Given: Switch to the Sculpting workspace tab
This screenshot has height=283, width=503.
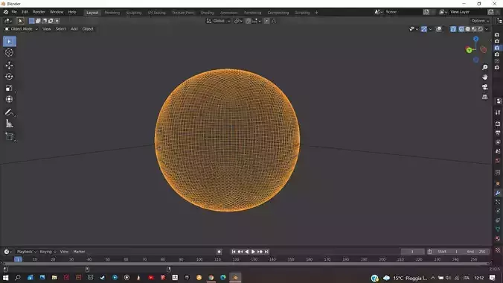Looking at the screenshot, I should click(133, 13).
